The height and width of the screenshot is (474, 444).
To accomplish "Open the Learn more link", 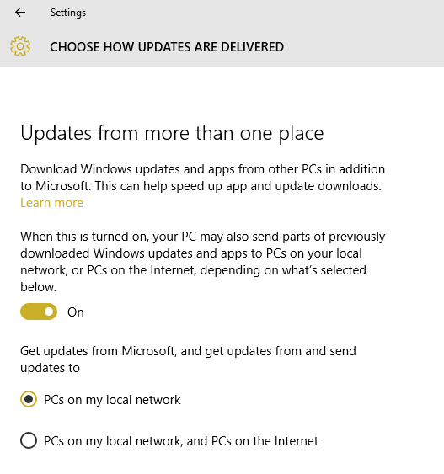I will click(51, 203).
